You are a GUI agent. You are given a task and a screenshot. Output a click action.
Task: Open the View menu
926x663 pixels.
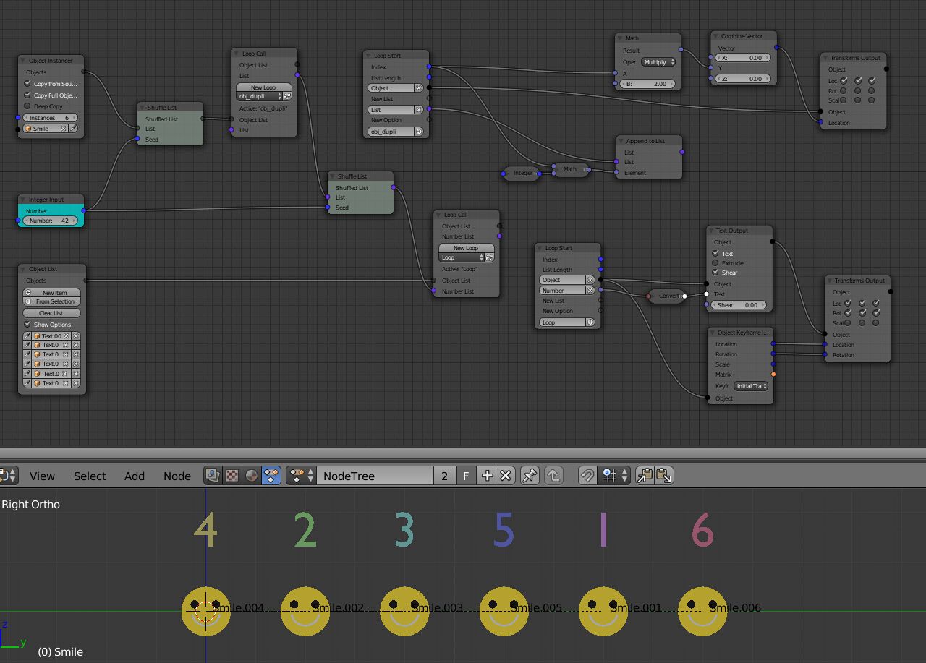(x=42, y=476)
